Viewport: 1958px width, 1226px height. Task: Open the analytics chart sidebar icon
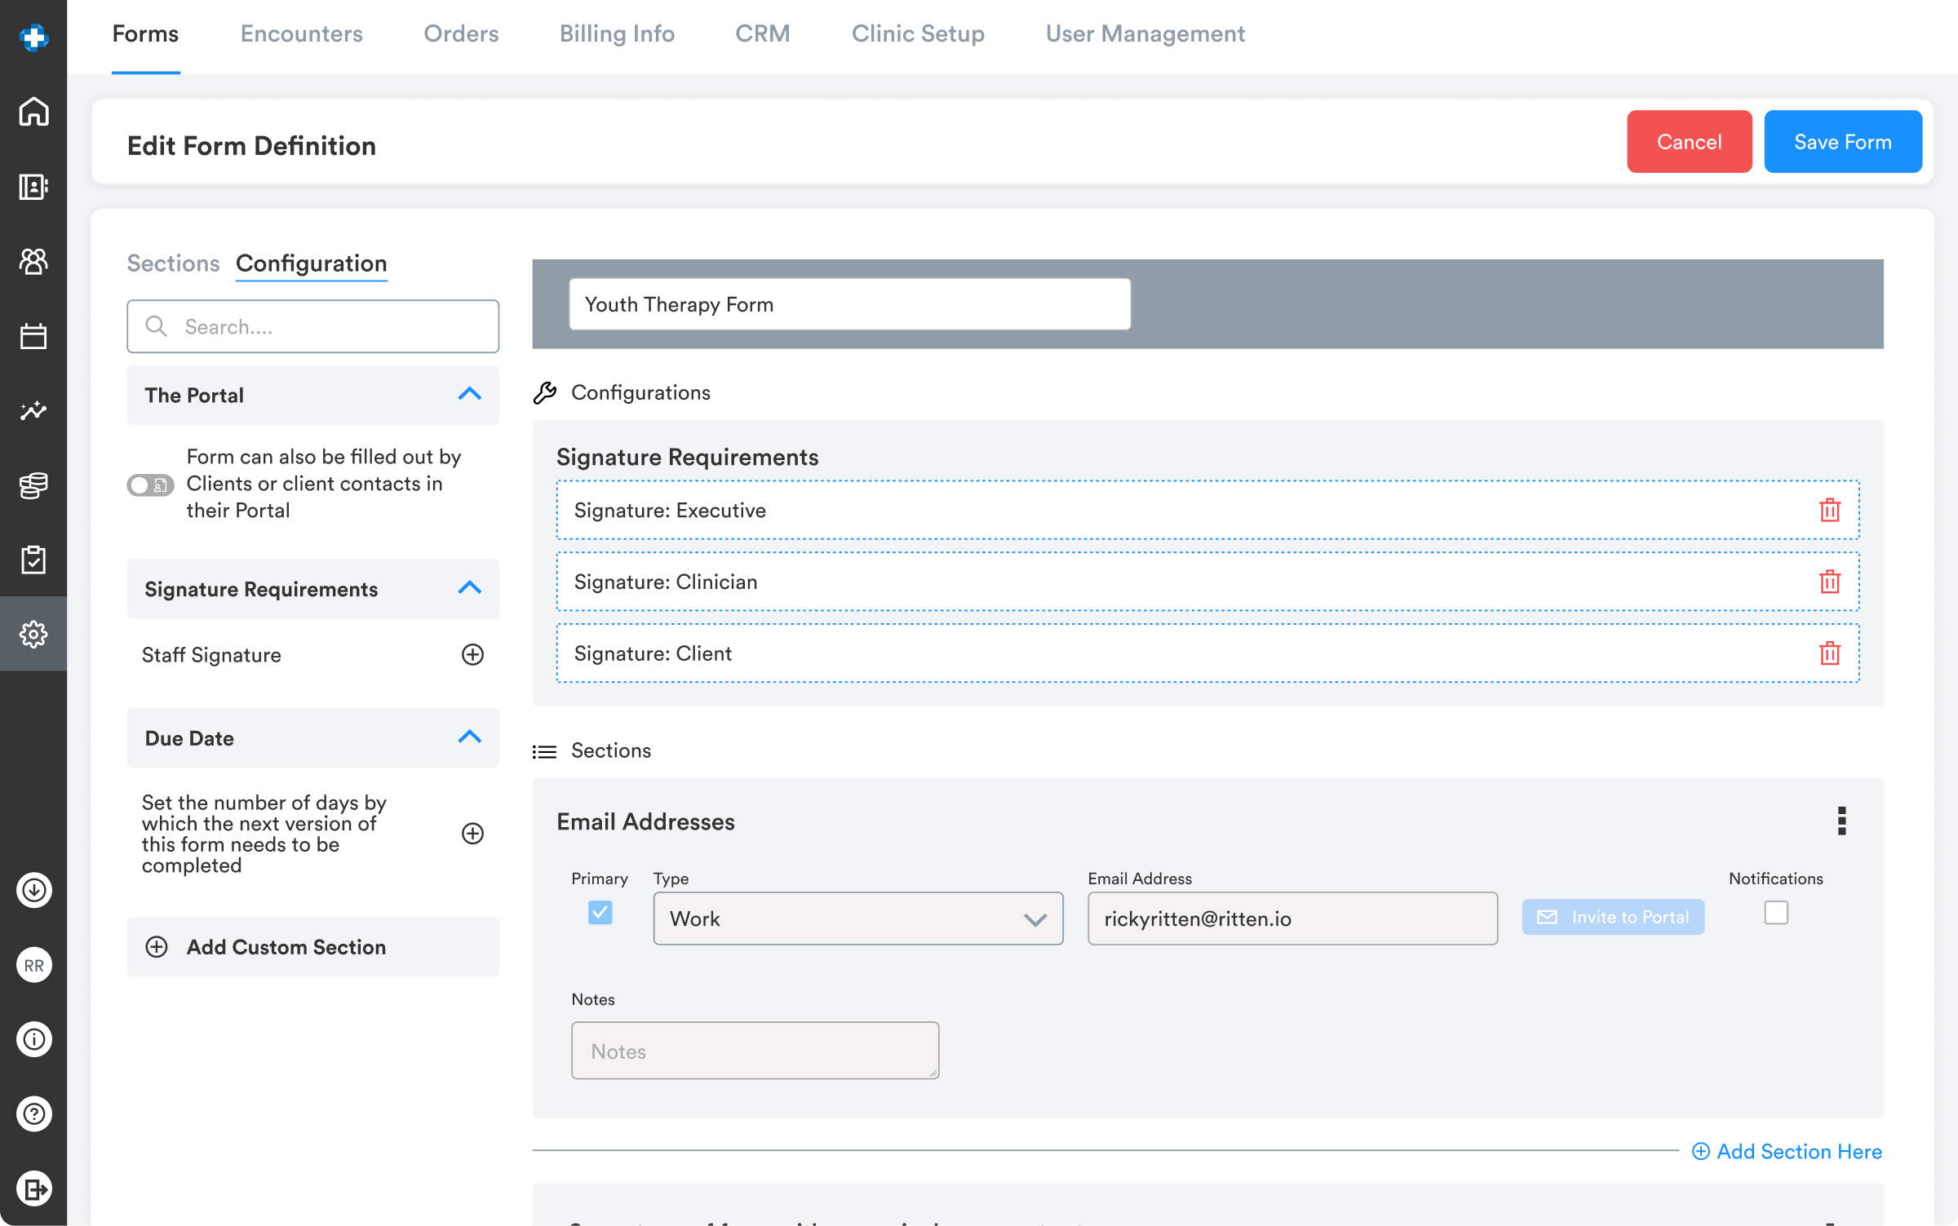click(x=33, y=410)
